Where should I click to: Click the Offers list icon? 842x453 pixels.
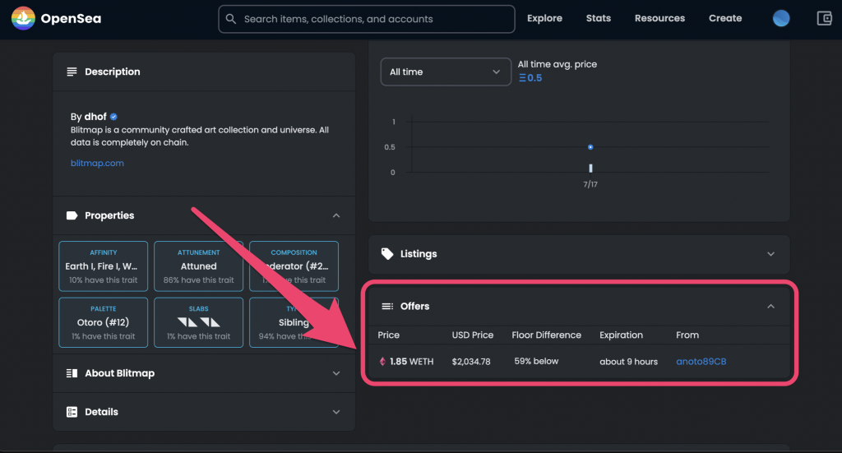point(387,307)
